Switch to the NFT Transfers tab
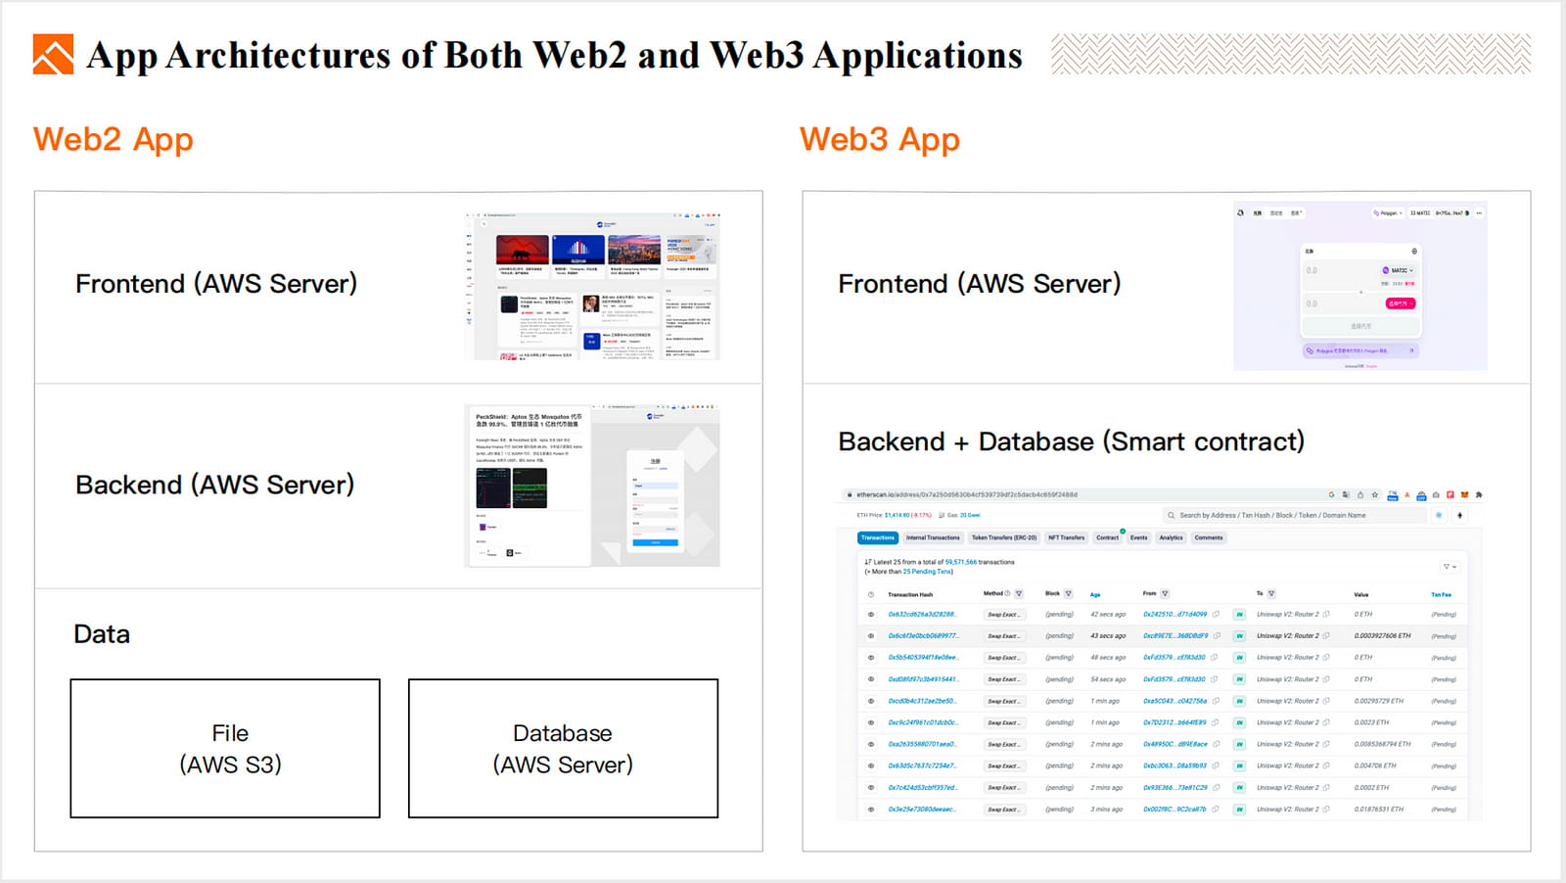 tap(1066, 537)
